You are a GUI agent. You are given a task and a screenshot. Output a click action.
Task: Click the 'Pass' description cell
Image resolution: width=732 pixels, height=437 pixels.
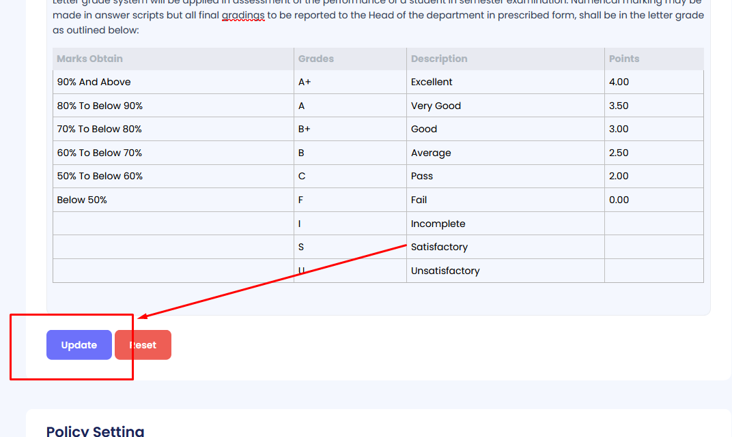pos(422,176)
